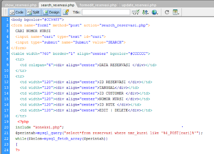
Task: Select the search_reservasi.php tab
Action: pyautogui.click(x=58, y=5)
